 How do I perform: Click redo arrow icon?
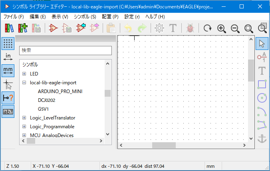142,28
